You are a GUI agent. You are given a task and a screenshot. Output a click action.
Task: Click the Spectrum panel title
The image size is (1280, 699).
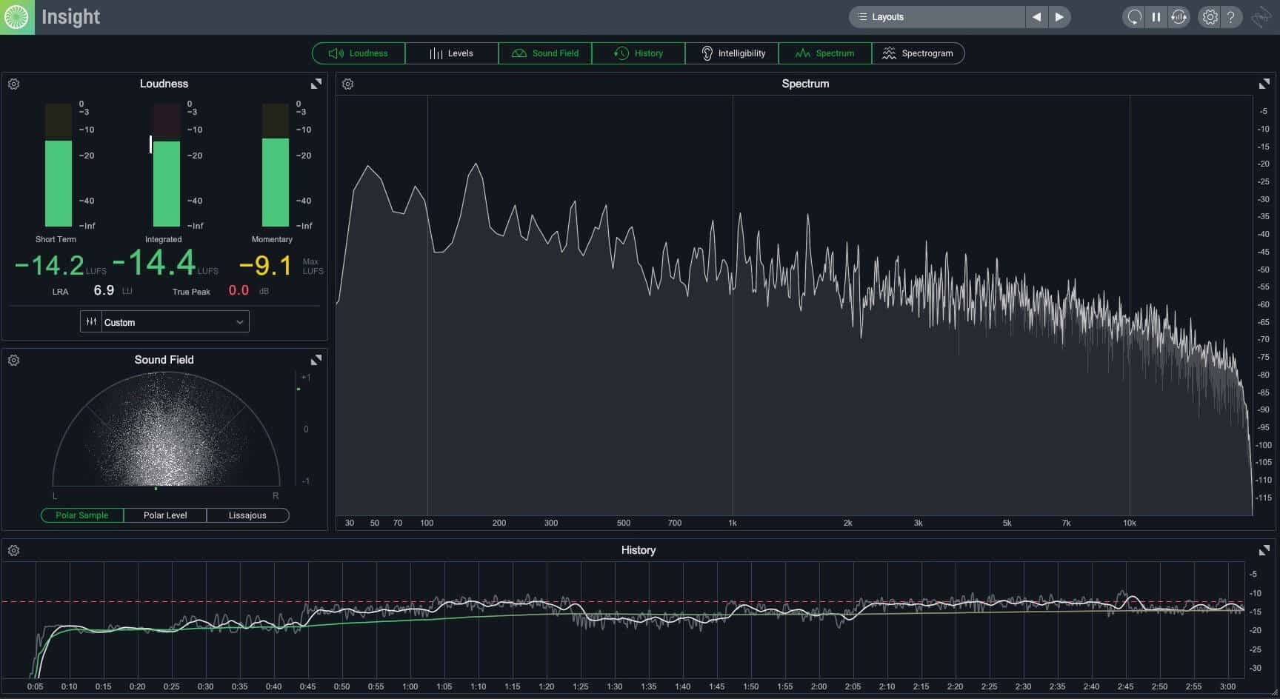point(805,84)
